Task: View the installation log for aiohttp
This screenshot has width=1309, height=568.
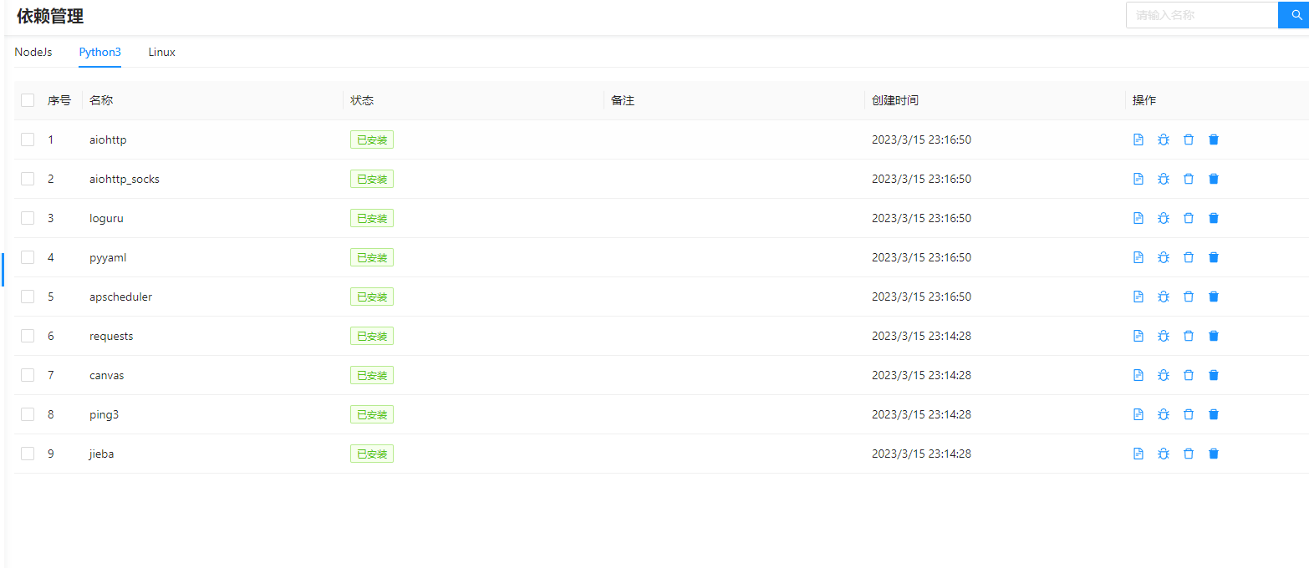Action: click(1138, 139)
